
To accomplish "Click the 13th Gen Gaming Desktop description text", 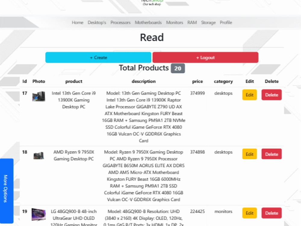I will [x=144, y=117].
